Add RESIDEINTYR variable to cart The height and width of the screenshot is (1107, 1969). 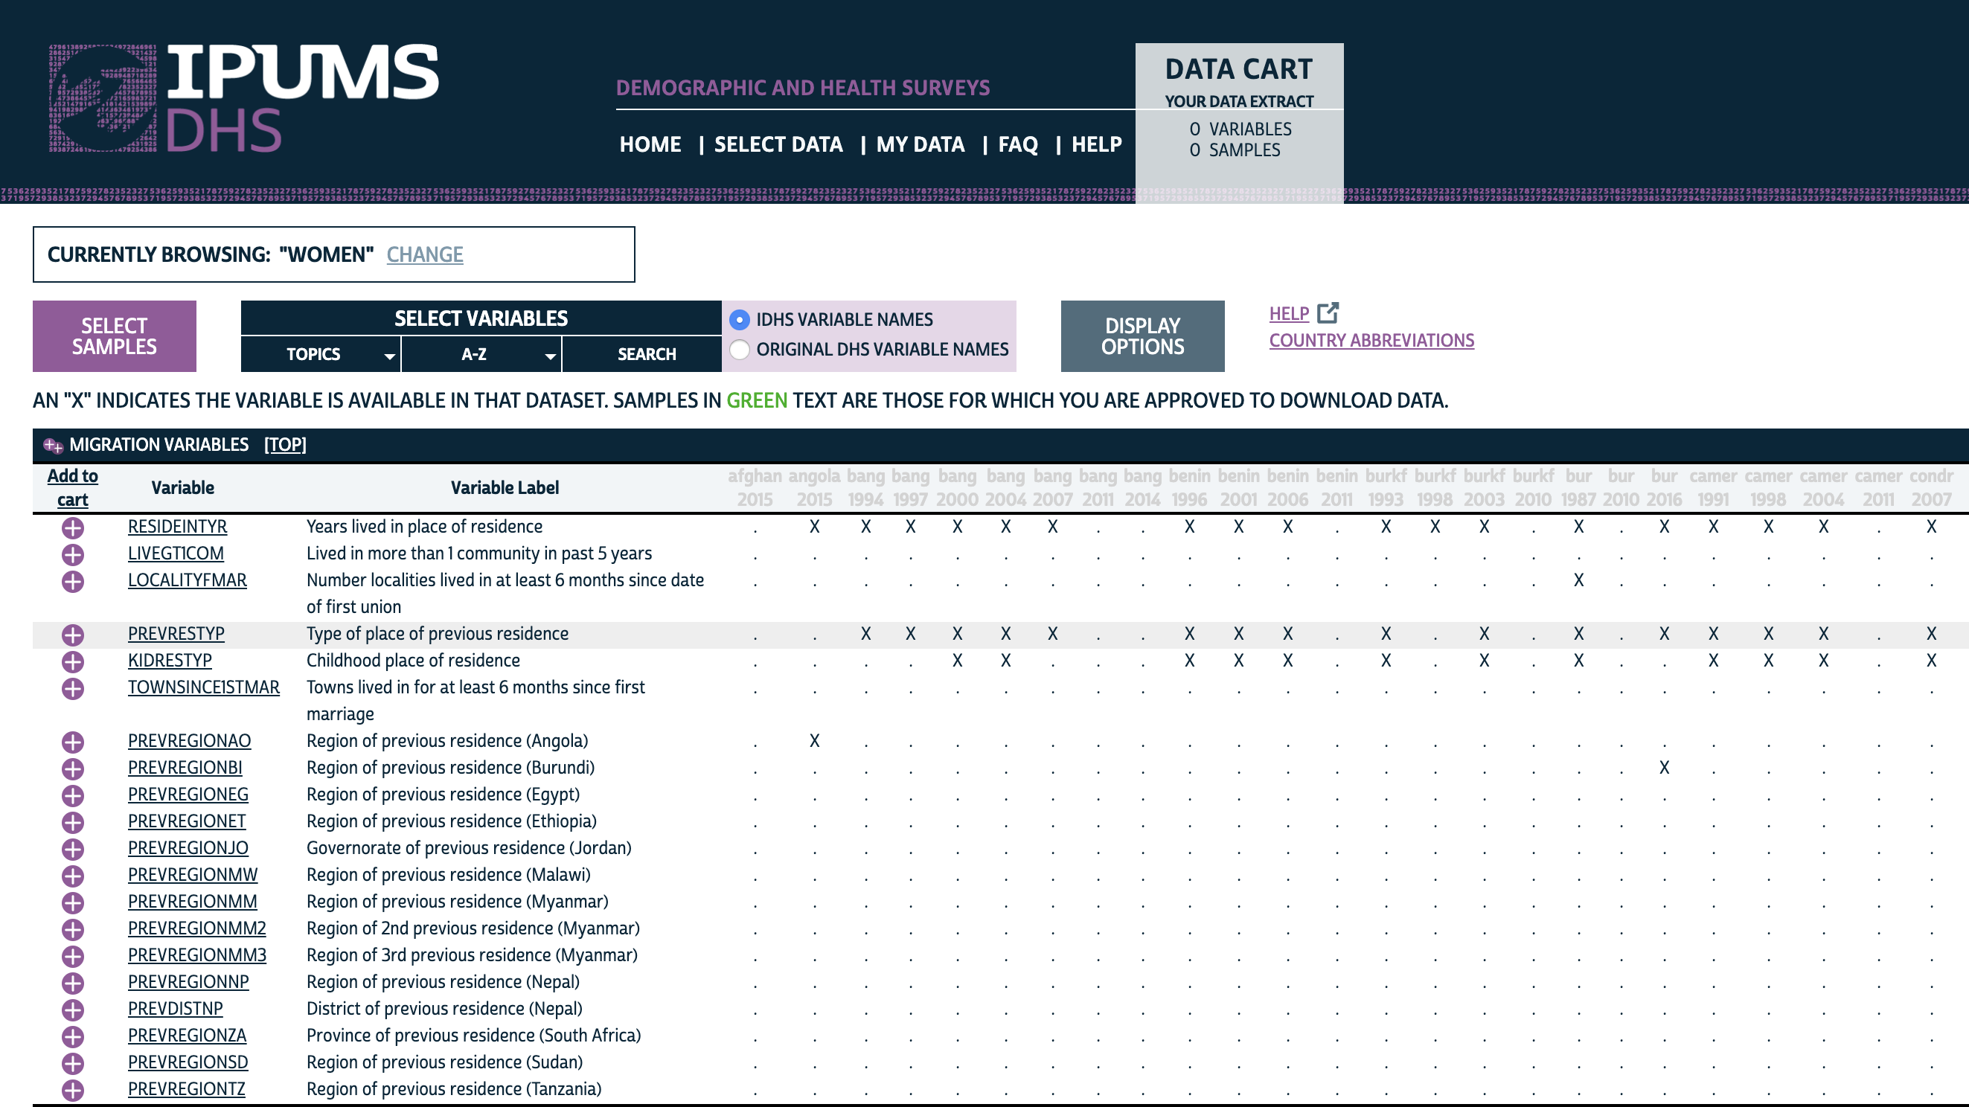73,527
